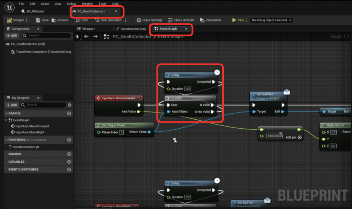The height and width of the screenshot is (209, 352).
Task: Close the Event Graph tab
Action: pos(186,29)
